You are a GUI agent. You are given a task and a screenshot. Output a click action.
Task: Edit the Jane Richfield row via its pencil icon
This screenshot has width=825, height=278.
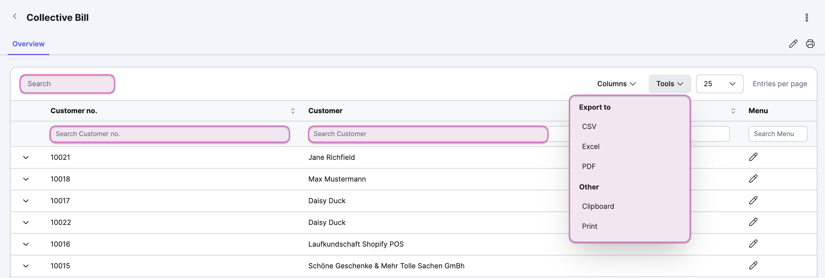753,157
